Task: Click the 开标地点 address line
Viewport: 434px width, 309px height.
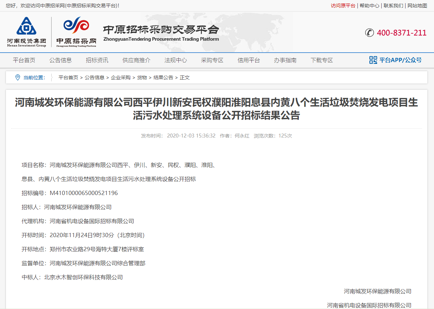Action: (x=83, y=249)
